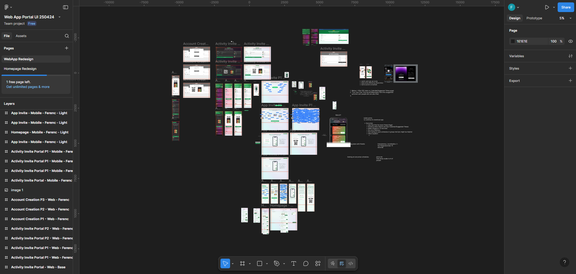Select the Comment tool
The width and height of the screenshot is (576, 274).
tap(306, 263)
